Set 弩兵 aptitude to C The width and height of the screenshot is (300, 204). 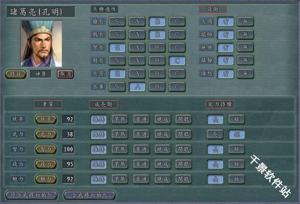[177, 48]
